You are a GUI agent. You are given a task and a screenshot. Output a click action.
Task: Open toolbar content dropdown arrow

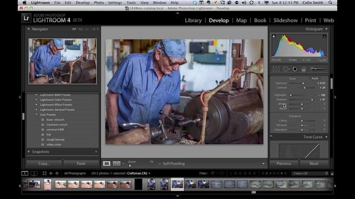263,164
